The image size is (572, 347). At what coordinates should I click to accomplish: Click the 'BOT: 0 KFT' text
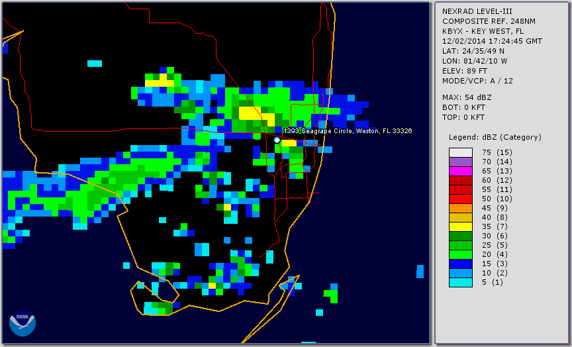pyautogui.click(x=463, y=107)
